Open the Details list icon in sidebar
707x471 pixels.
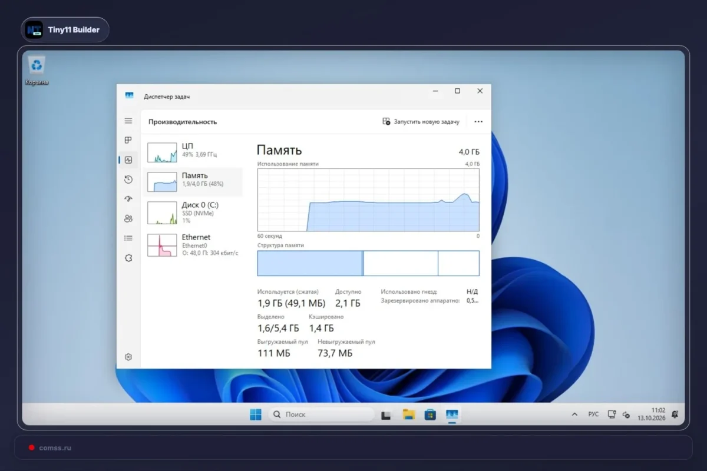pos(128,238)
